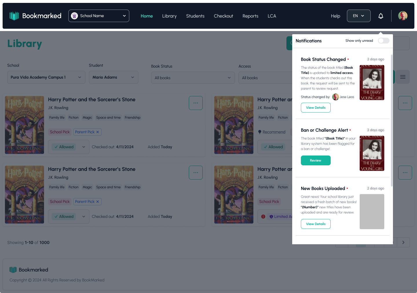The width and height of the screenshot is (417, 293).
Task: View Details for Book Status Changed
Action: pos(316,108)
